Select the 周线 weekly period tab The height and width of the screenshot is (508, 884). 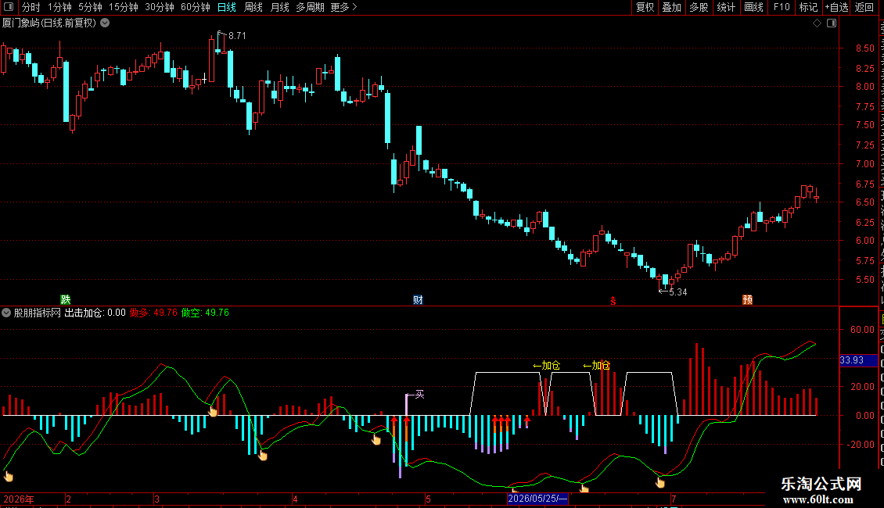253,7
